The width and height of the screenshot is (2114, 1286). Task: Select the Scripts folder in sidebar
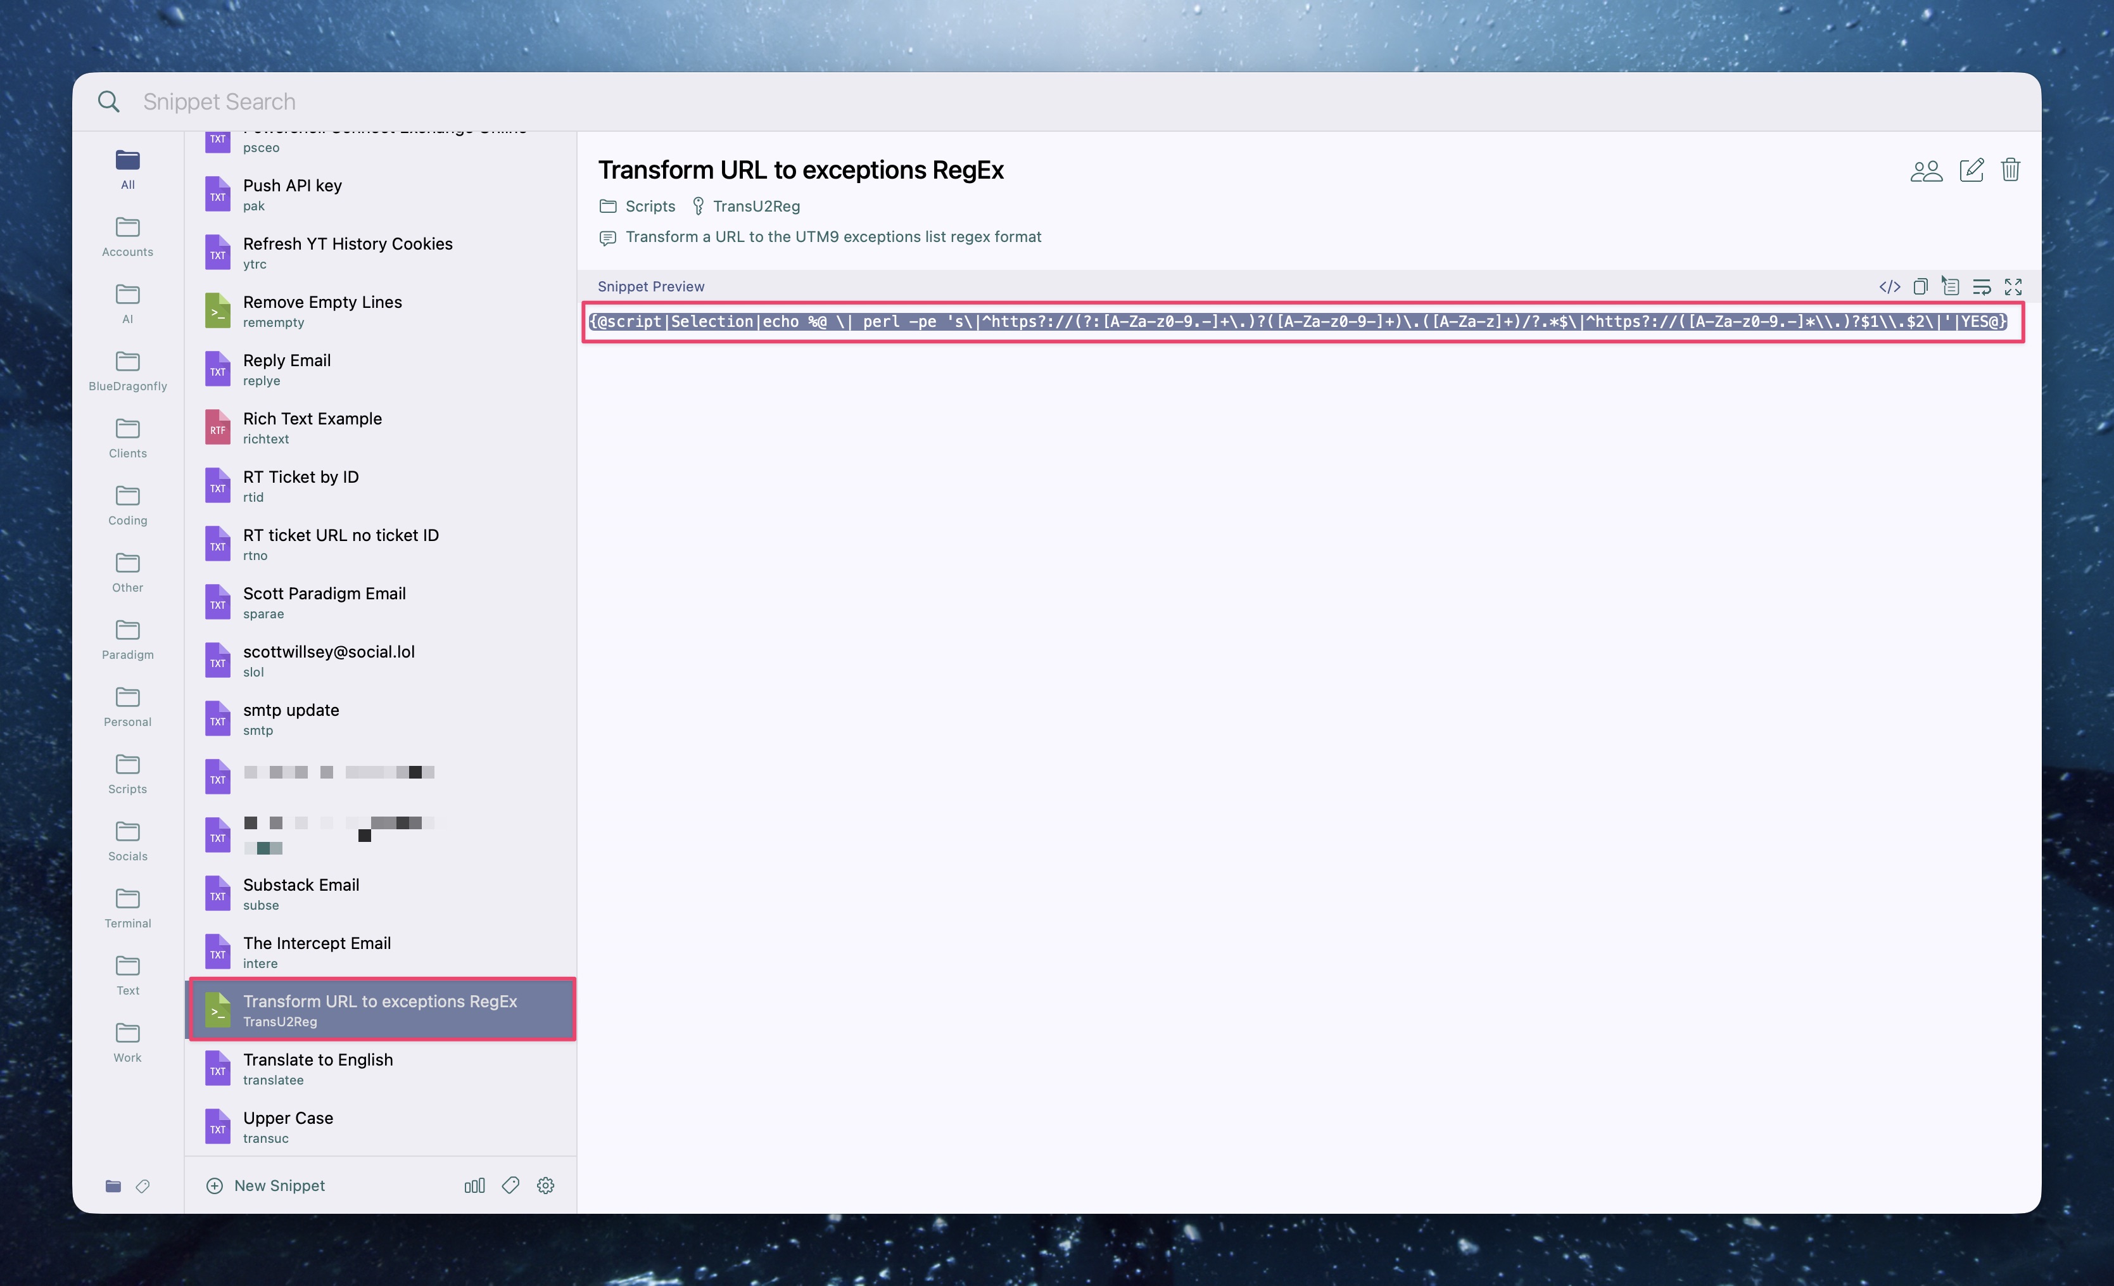128,774
